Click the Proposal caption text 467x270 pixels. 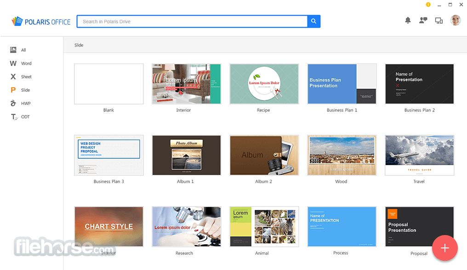pyautogui.click(x=419, y=253)
